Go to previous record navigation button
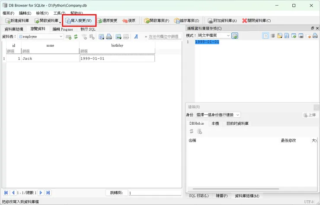 (13, 192)
